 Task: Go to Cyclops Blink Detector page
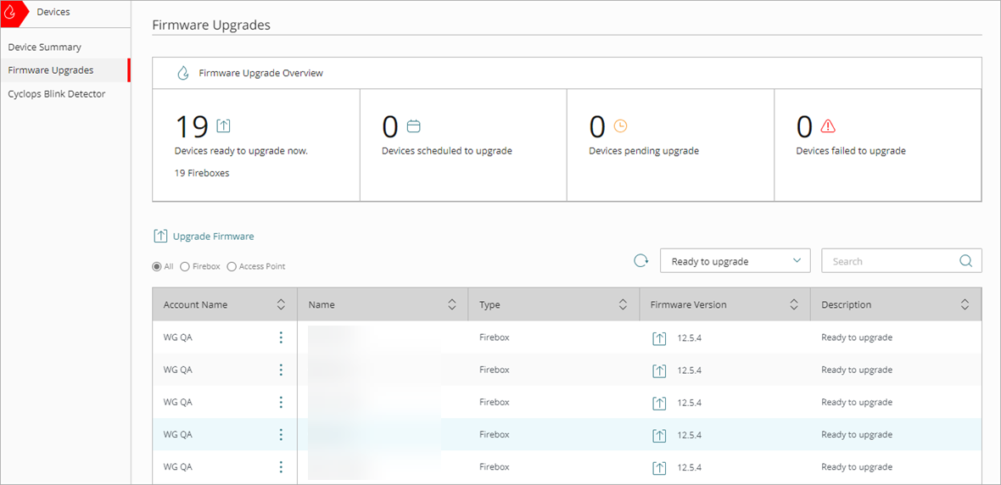(x=57, y=94)
